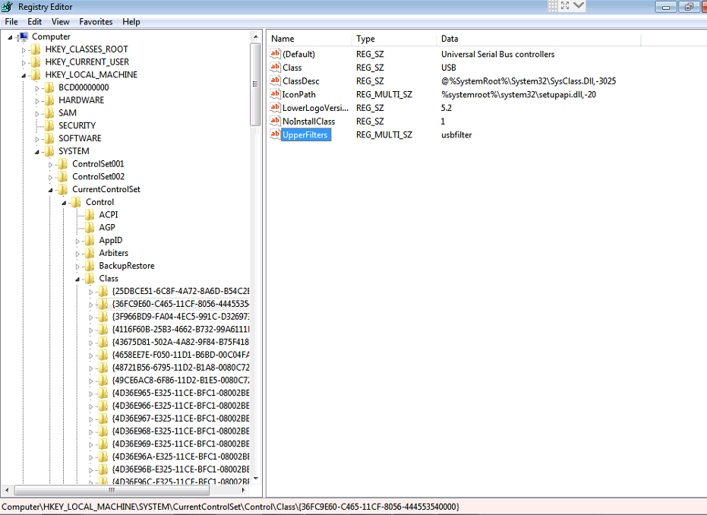The width and height of the screenshot is (707, 515).
Task: Click the Registry Editor icon in title bar
Action: (7, 6)
